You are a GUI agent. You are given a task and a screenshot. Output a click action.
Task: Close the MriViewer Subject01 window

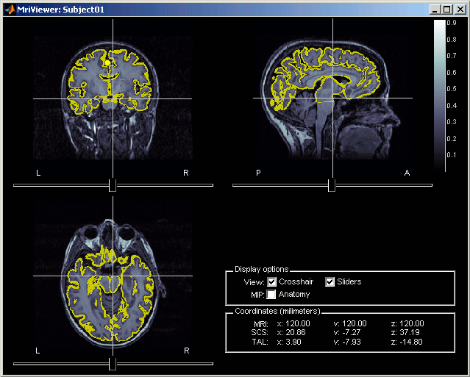click(460, 7)
